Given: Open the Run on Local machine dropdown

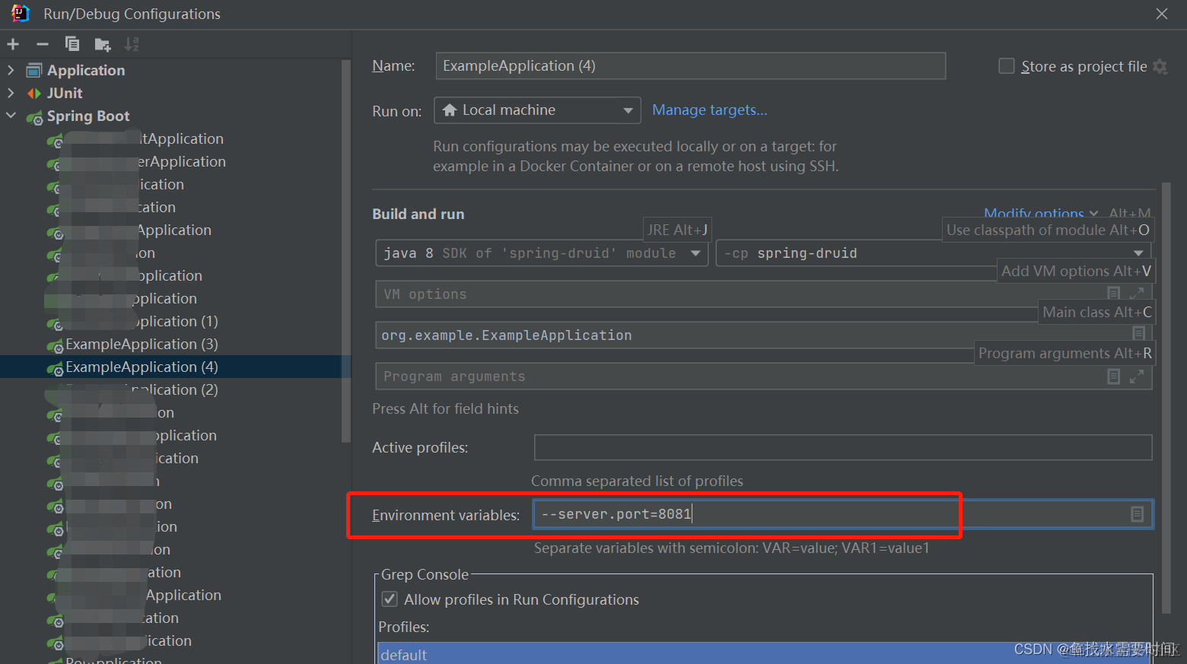Looking at the screenshot, I should [x=537, y=110].
